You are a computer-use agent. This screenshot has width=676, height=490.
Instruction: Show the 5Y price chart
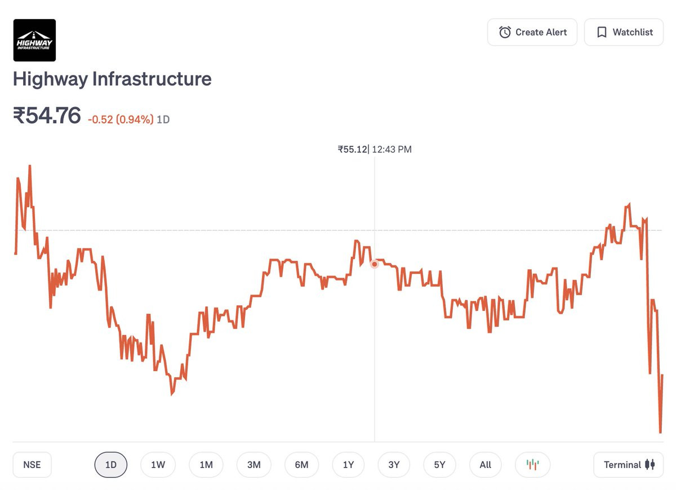click(x=439, y=465)
